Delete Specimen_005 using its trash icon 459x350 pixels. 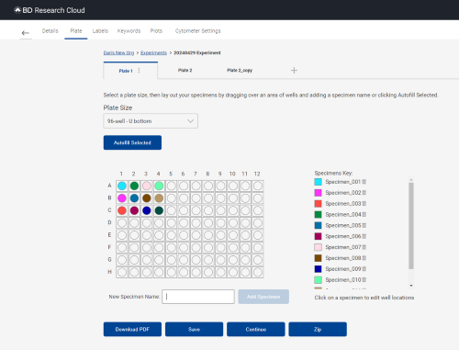coord(364,225)
